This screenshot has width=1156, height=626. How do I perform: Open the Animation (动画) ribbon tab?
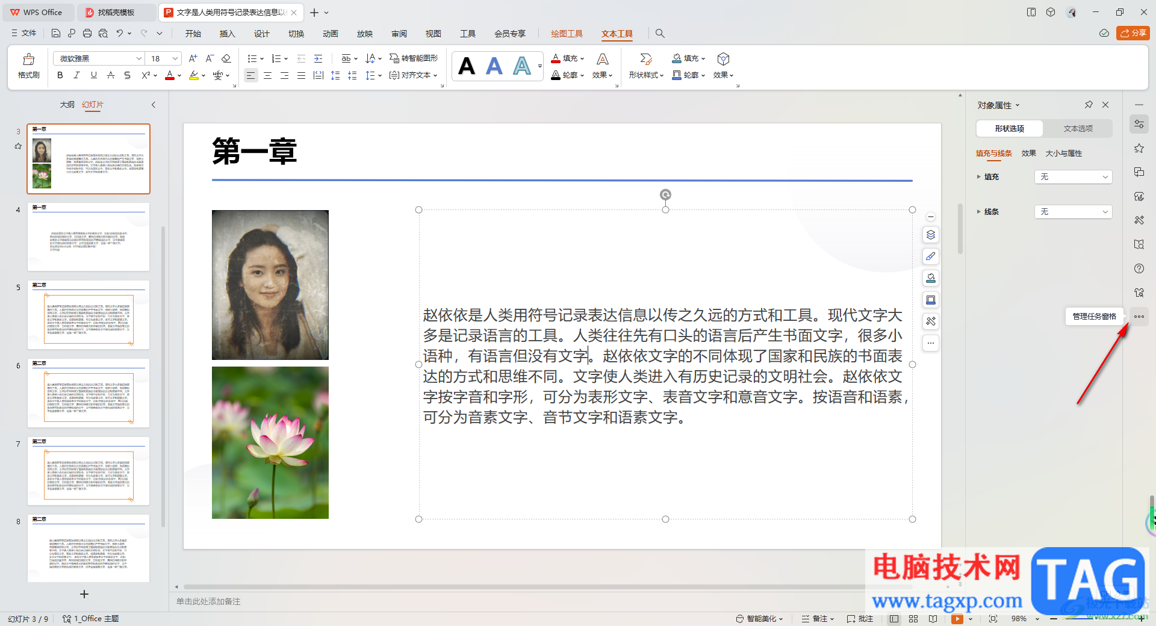(x=330, y=34)
